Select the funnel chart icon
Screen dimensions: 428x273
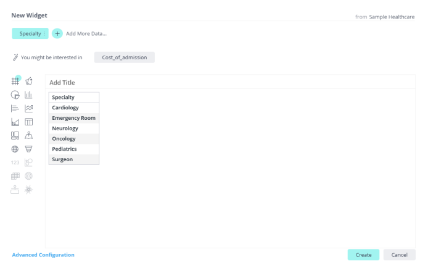(28, 149)
